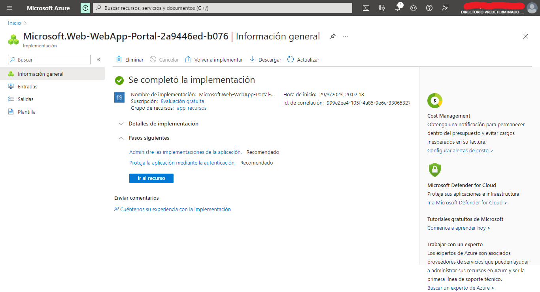Open the Directories and subscriptions filter icon
Image resolution: width=540 pixels, height=292 pixels.
click(382, 8)
